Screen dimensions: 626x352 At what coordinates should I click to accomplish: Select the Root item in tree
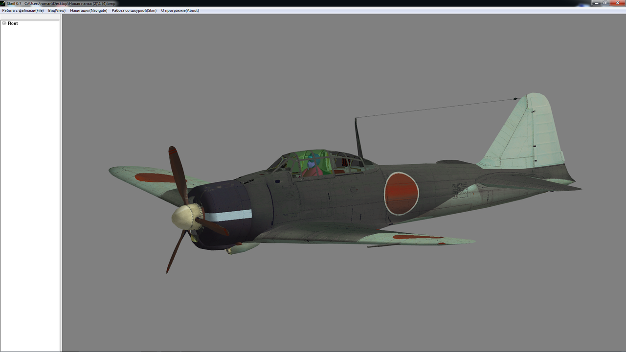coord(13,23)
